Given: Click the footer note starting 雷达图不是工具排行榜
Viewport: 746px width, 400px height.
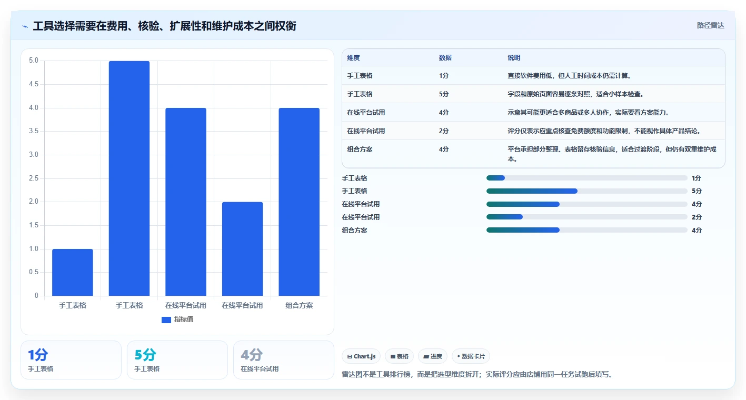Looking at the screenshot, I should tap(478, 375).
